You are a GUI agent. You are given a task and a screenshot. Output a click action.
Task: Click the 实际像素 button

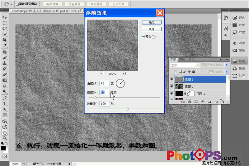[x=52, y=4]
